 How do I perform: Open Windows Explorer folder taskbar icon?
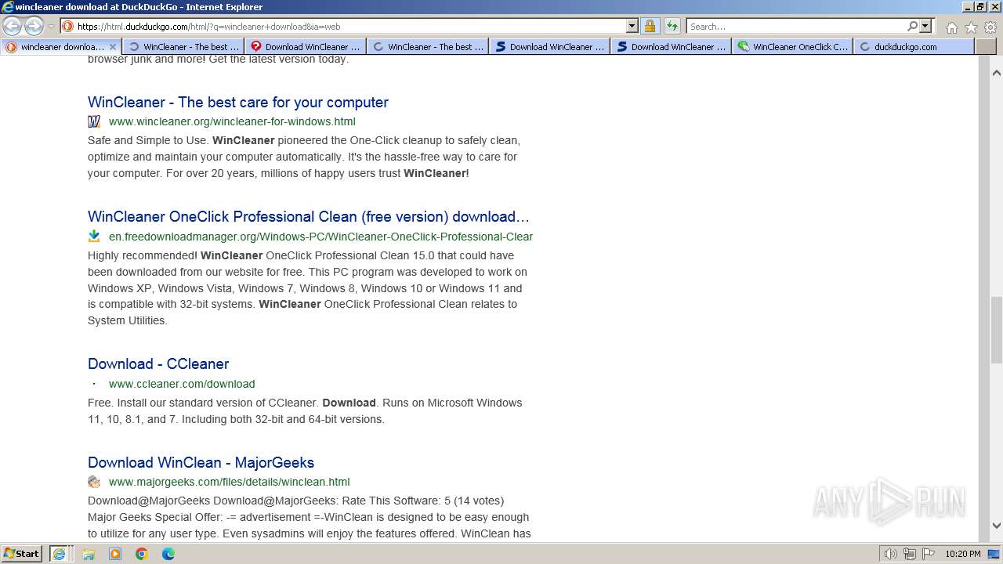[x=89, y=554]
